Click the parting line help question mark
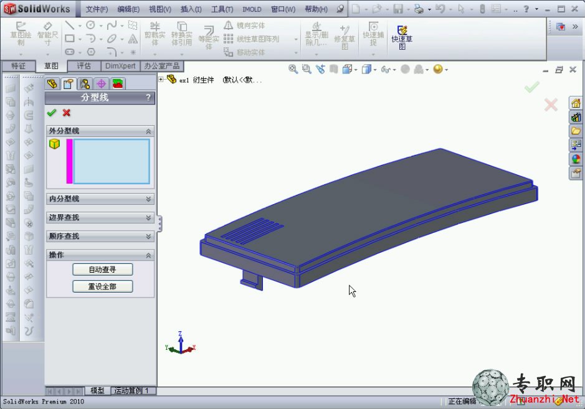The image size is (585, 409). point(148,98)
